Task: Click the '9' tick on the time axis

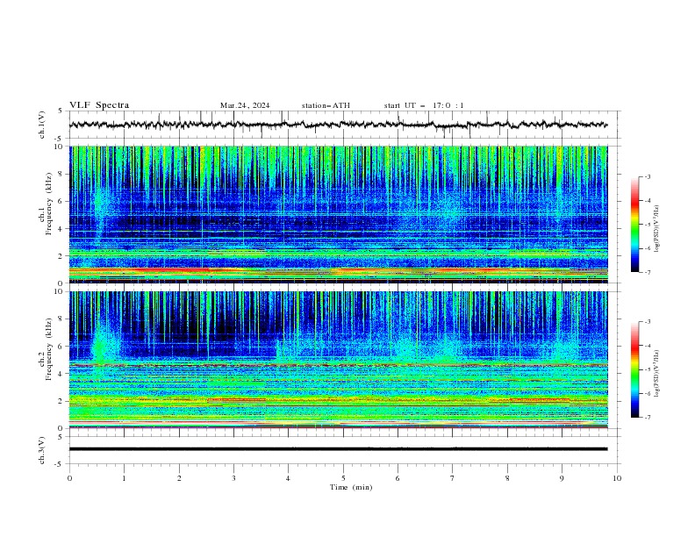Action: tap(562, 478)
